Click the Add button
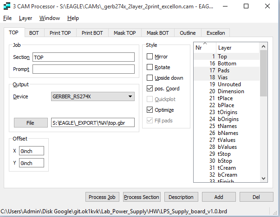 219,197
